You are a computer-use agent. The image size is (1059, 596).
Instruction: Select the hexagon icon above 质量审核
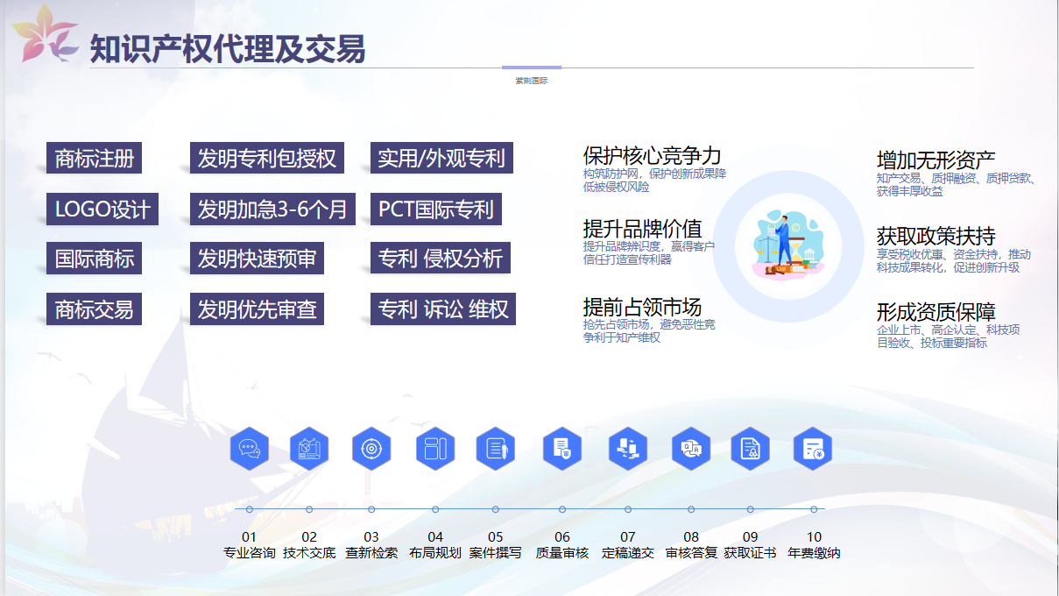click(x=562, y=449)
